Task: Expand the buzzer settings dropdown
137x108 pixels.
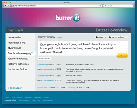Action: pos(118,37)
